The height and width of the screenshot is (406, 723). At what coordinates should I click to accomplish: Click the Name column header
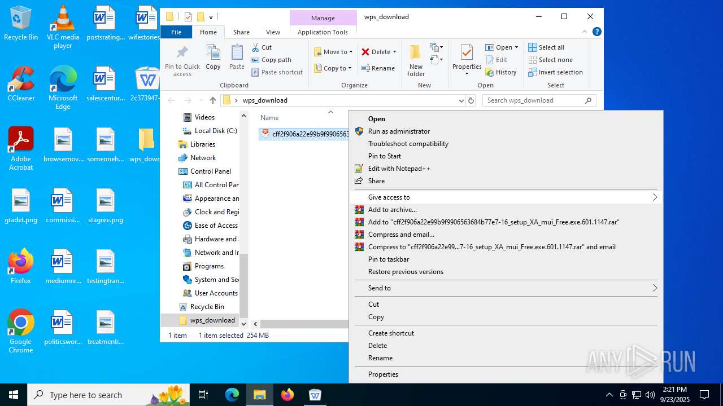coord(269,118)
